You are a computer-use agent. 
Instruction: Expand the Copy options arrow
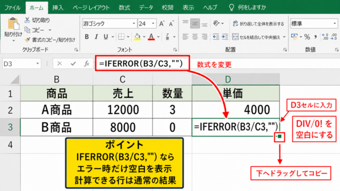click(x=50, y=30)
